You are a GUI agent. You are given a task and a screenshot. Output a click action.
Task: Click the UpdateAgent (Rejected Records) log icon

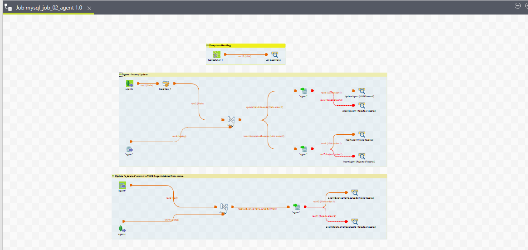pyautogui.click(x=362, y=105)
